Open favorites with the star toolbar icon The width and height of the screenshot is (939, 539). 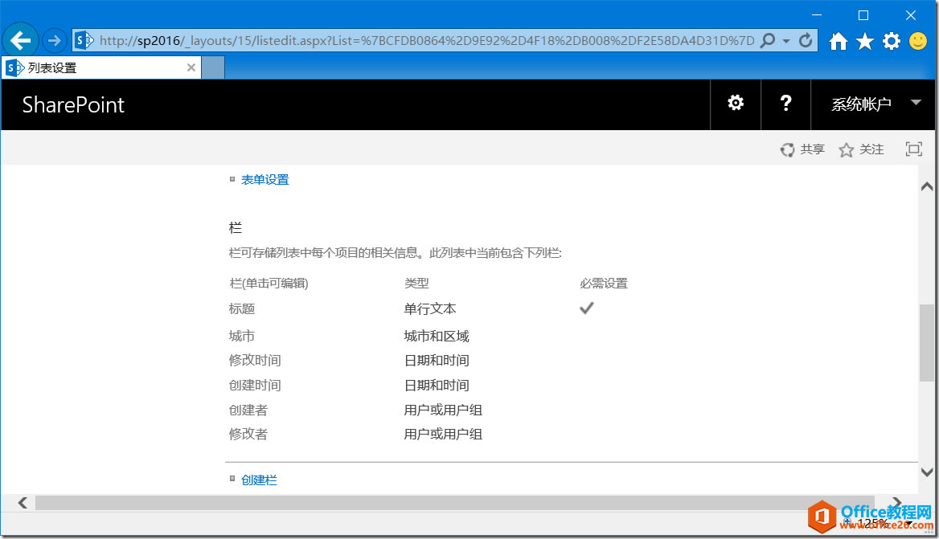click(864, 40)
